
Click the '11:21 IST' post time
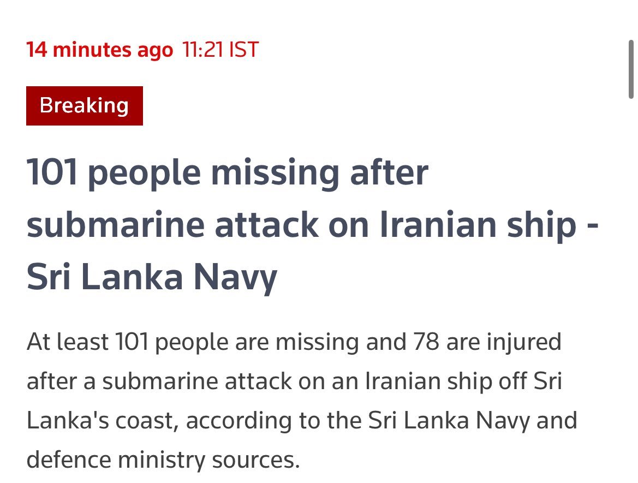point(220,50)
